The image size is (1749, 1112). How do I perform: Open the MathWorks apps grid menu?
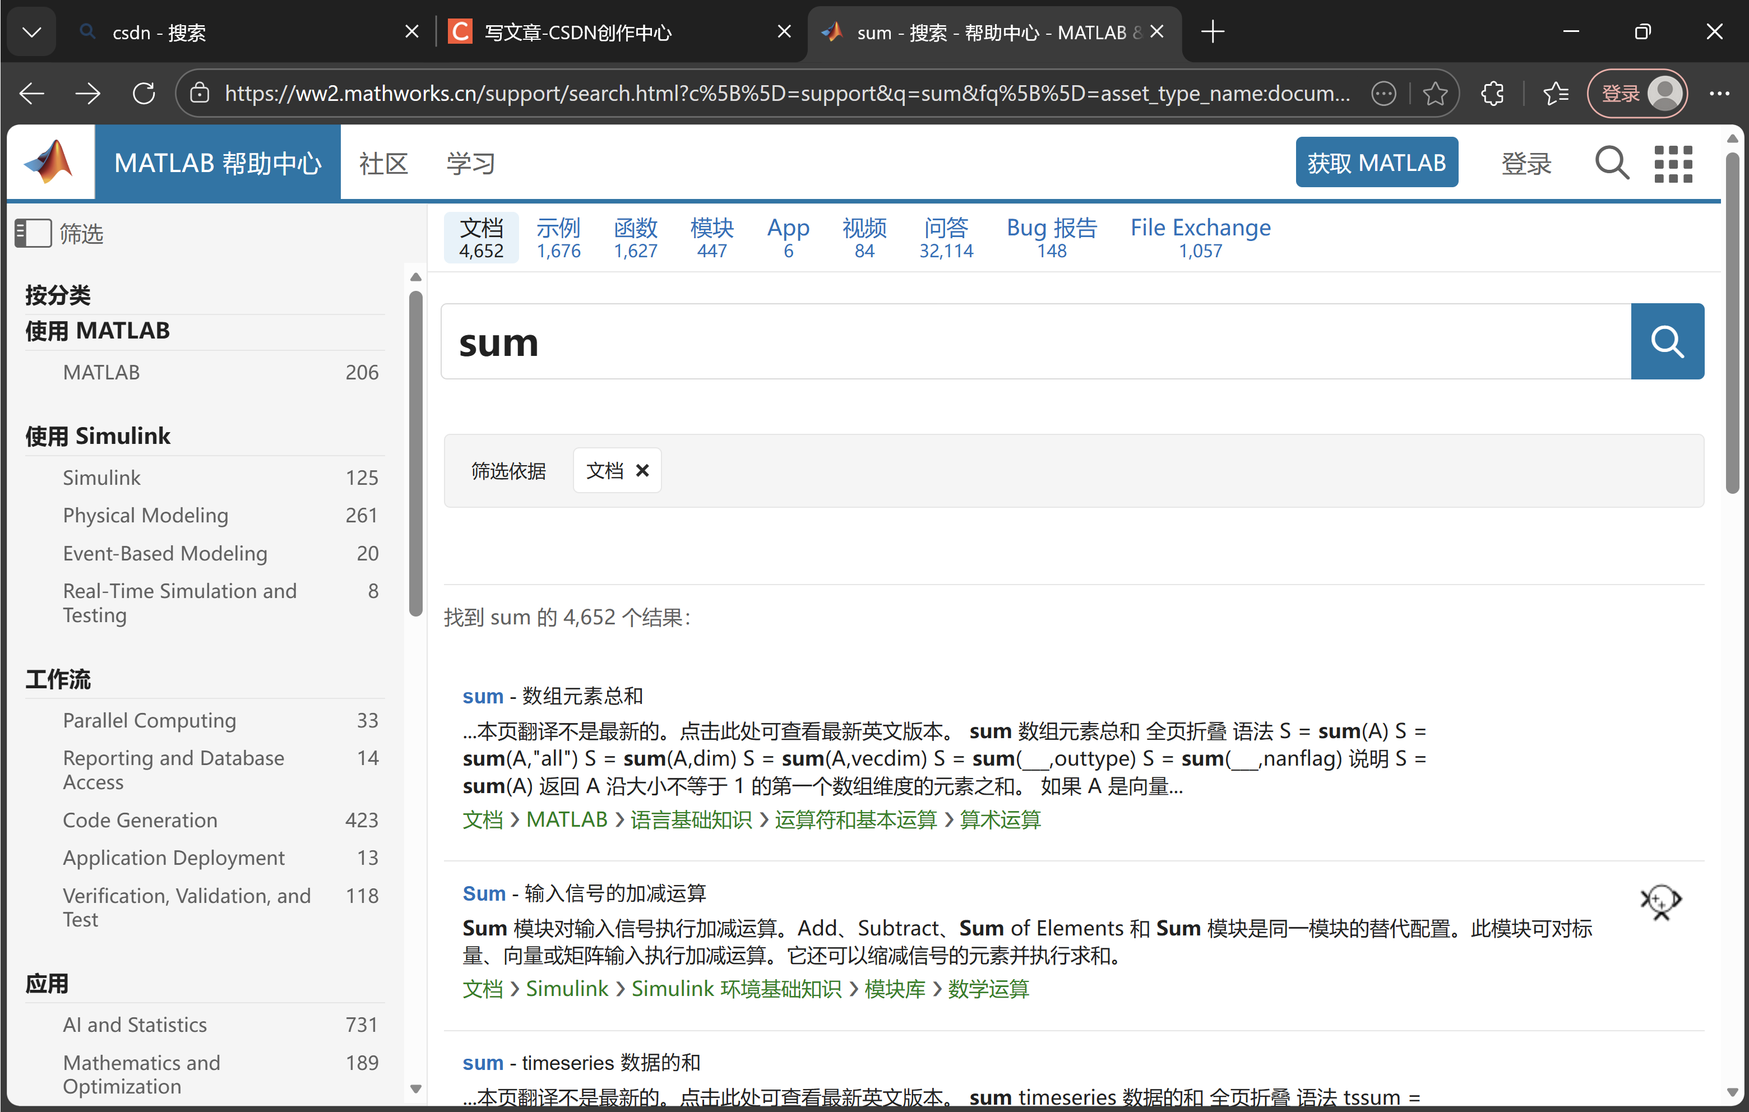(1672, 164)
